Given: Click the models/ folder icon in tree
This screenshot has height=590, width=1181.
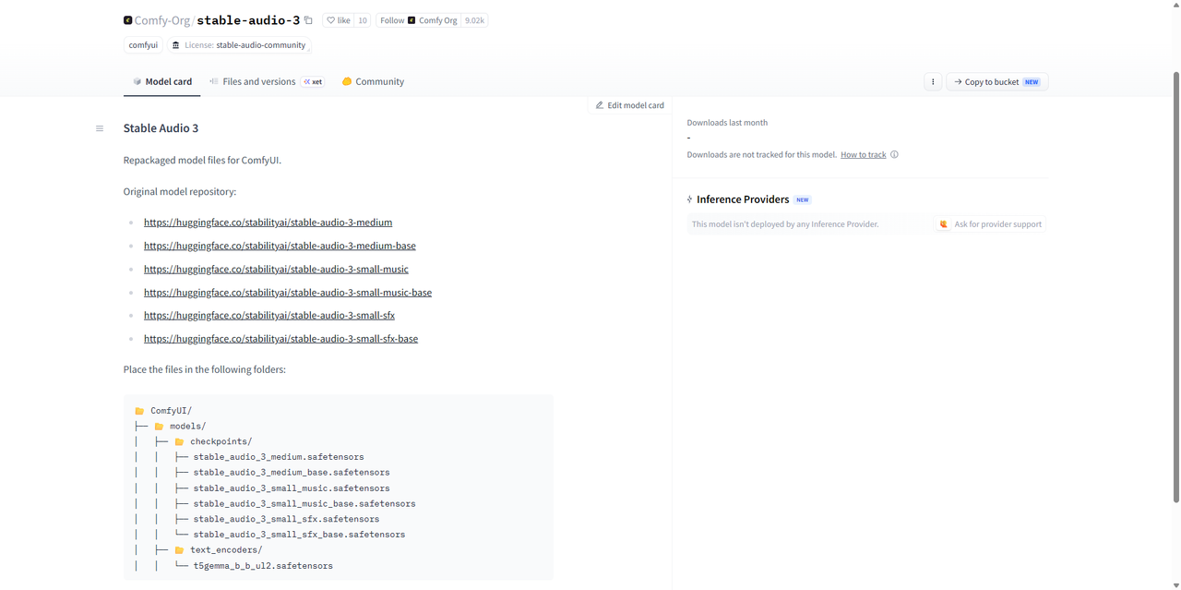Looking at the screenshot, I should [159, 427].
